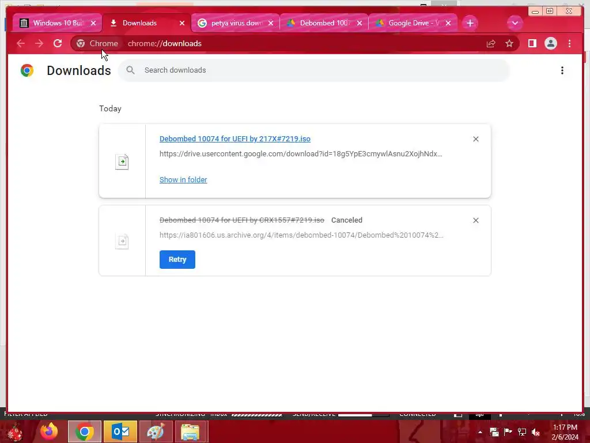Switch to the Debombed 1007 tab

[325, 23]
